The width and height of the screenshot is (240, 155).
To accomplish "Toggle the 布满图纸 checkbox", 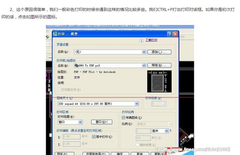I will pyautogui.click(x=124, y=117).
